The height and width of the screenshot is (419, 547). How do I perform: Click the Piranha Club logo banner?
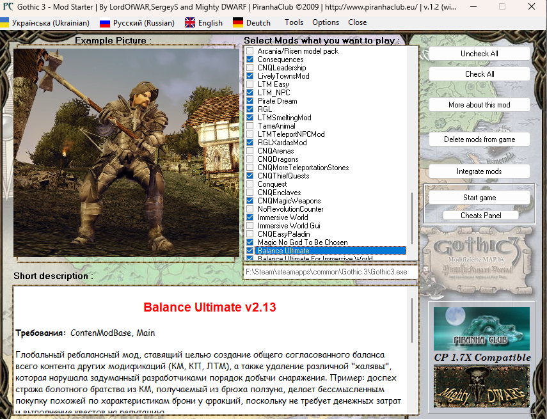click(x=481, y=329)
